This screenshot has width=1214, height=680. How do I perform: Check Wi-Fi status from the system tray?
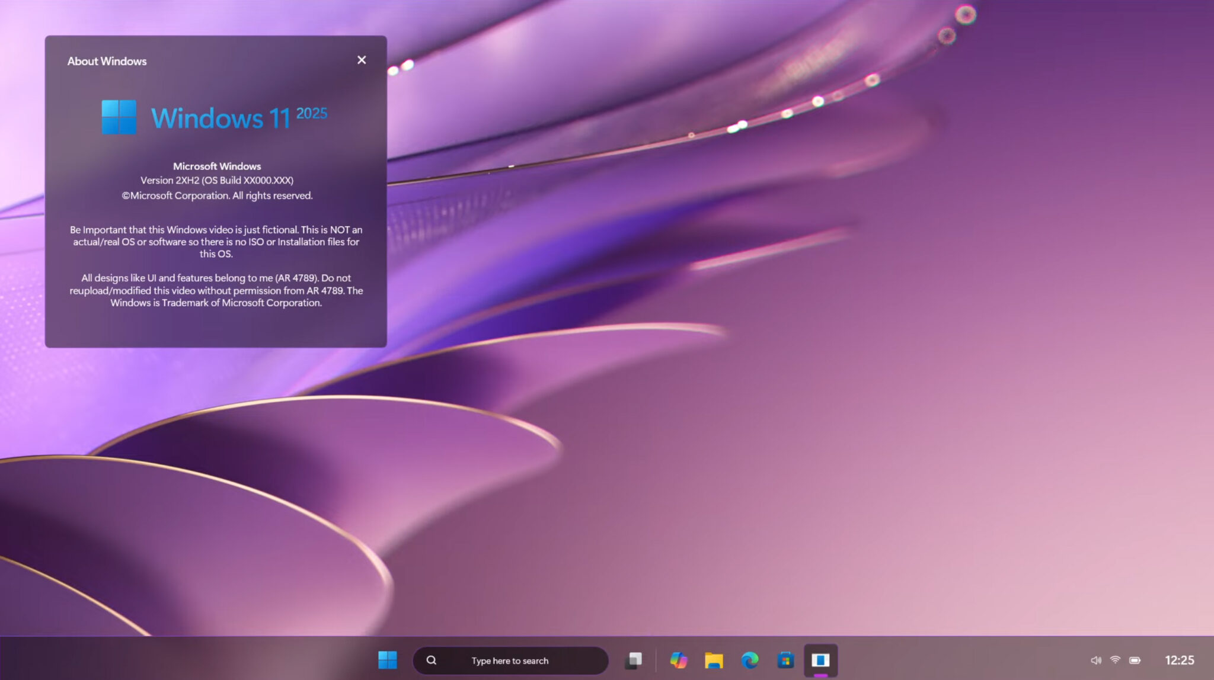(1116, 659)
